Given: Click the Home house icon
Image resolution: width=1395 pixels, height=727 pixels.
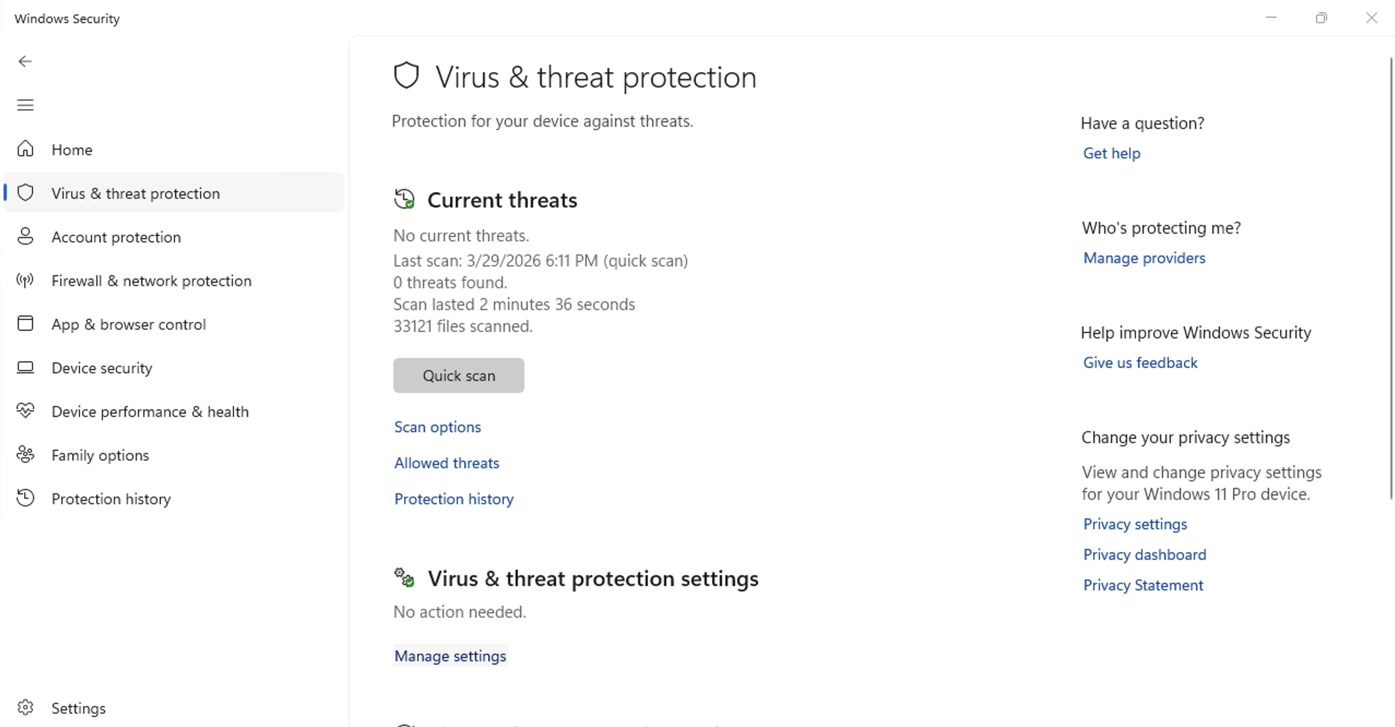Looking at the screenshot, I should [x=25, y=149].
